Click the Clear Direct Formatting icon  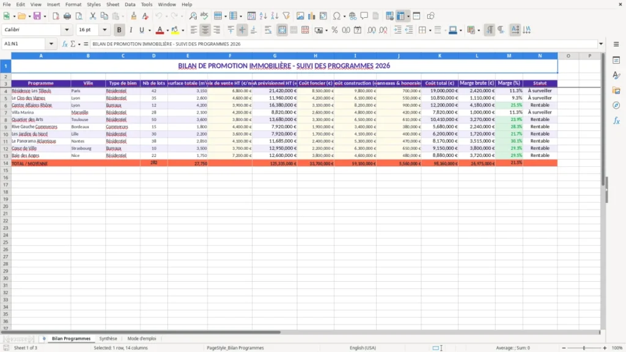pos(145,16)
